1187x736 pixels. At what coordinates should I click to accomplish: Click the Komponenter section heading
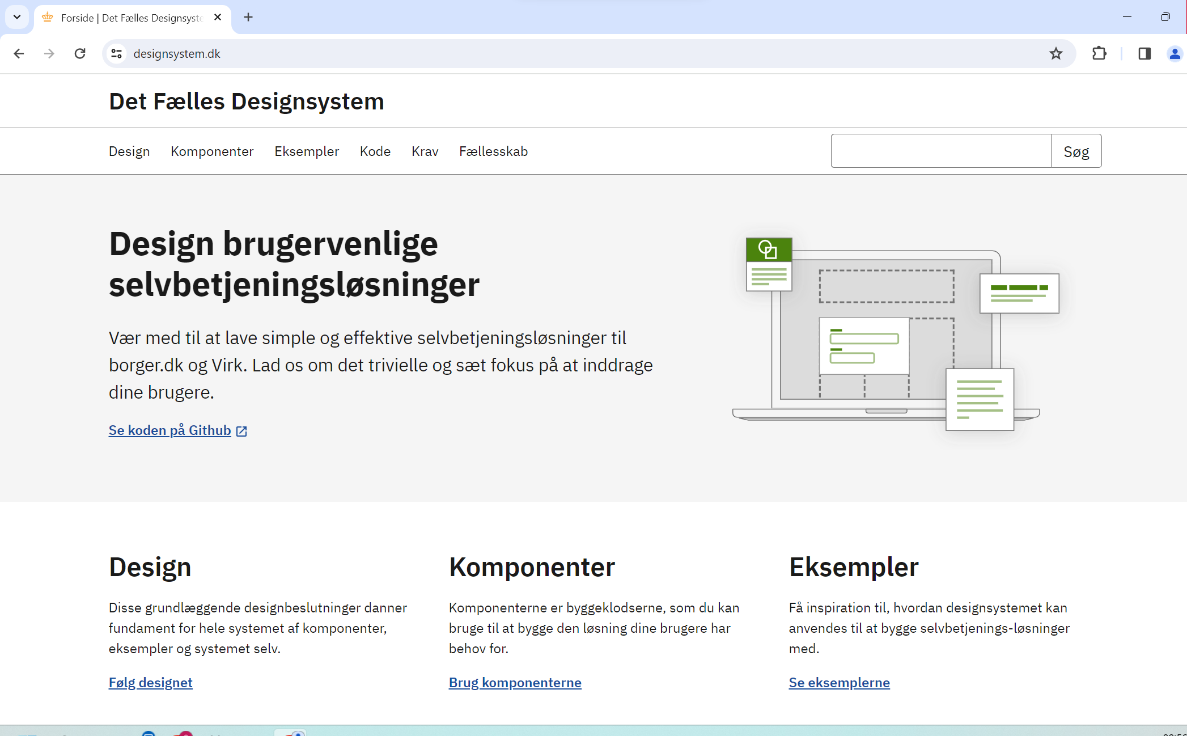[x=532, y=567]
